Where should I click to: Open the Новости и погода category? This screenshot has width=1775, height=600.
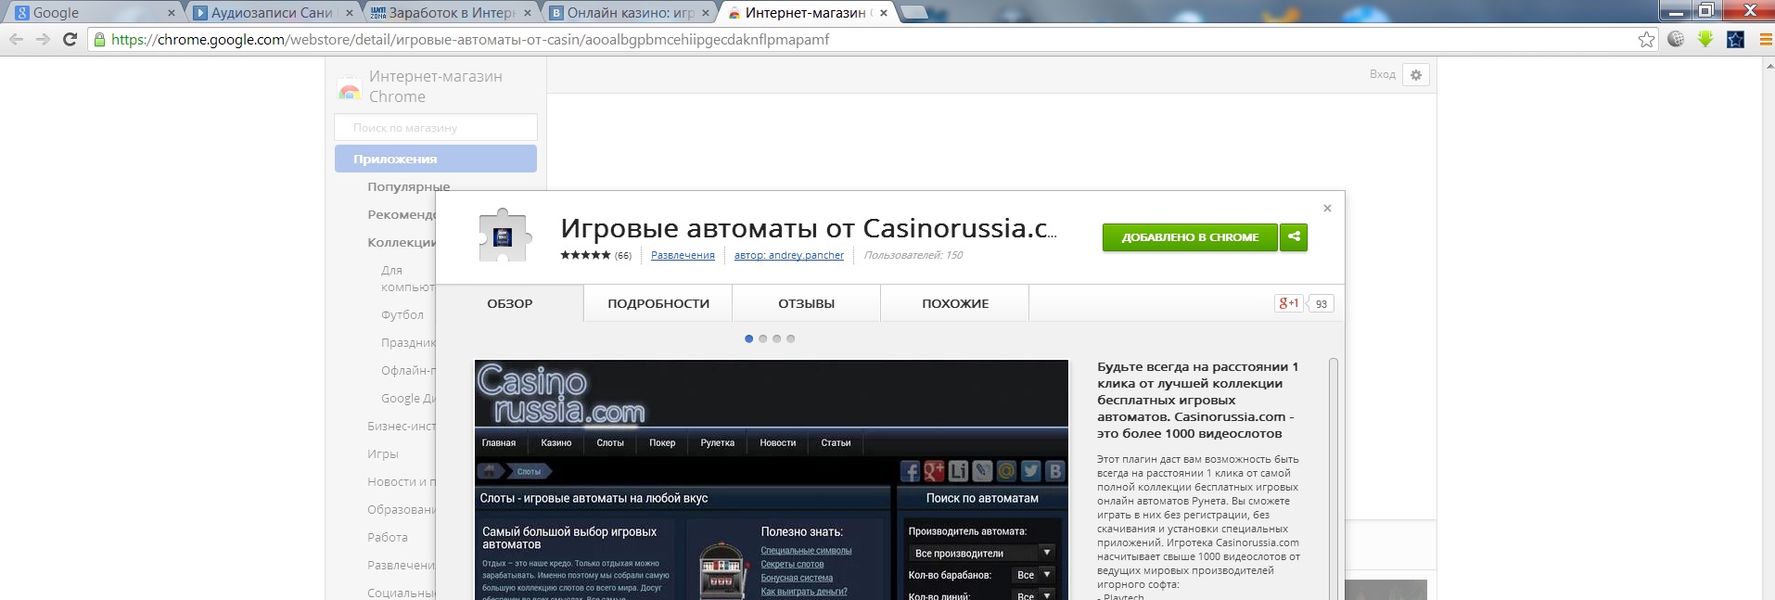click(x=402, y=481)
